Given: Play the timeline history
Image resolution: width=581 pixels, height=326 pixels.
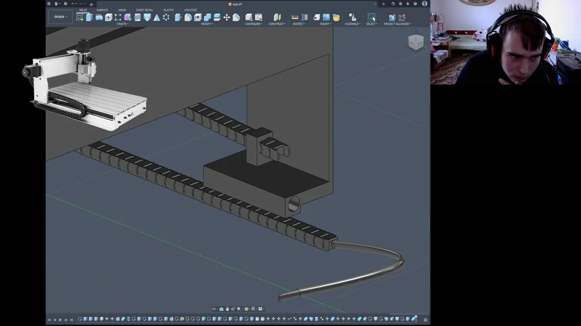Looking at the screenshot, I should tap(60, 320).
